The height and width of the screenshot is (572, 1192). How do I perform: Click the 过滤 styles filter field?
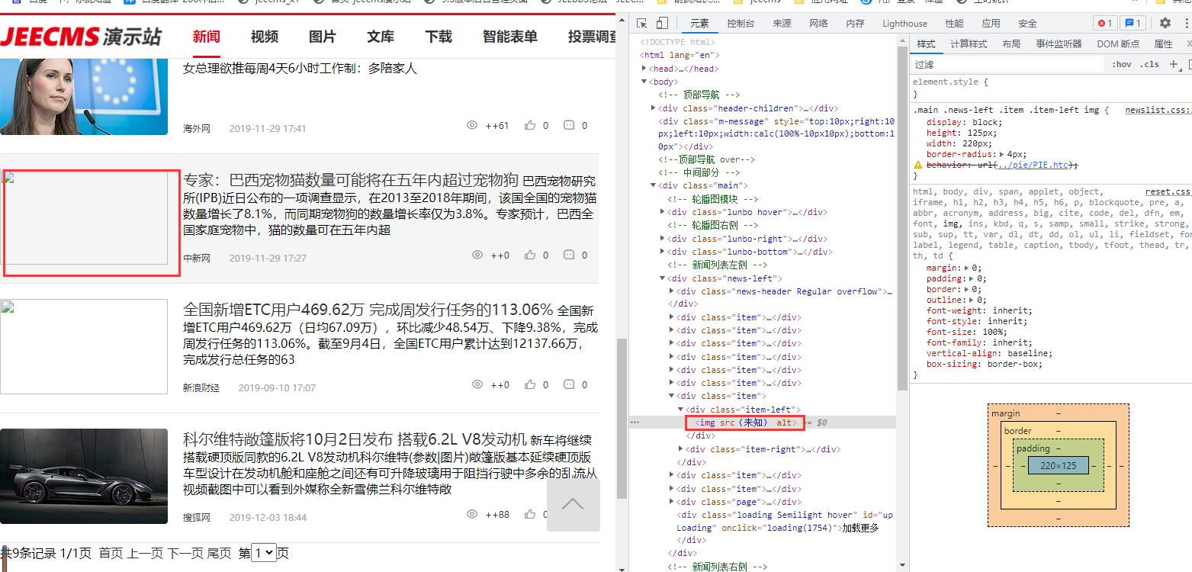(1008, 65)
